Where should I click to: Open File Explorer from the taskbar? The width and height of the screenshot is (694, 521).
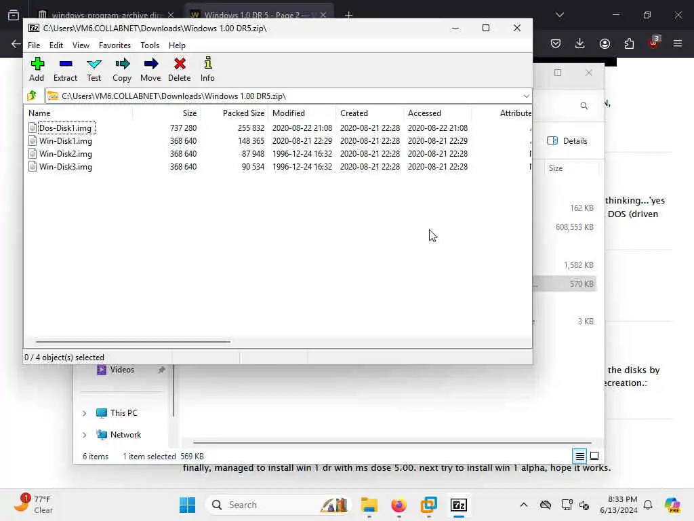point(369,505)
